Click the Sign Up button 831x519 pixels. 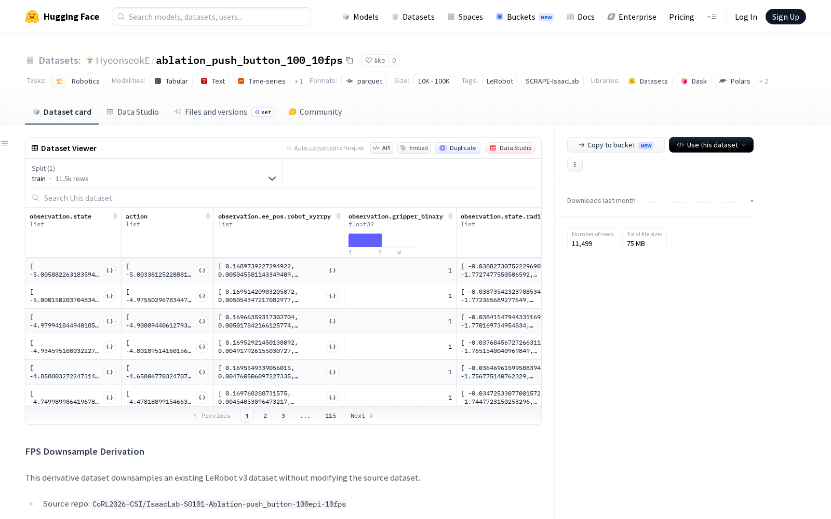coord(786,17)
